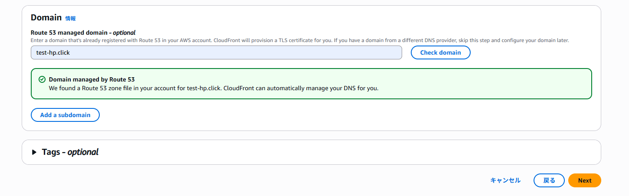Viewport: 629px width, 196px height.
Task: Click empty space right of Add a subdomain
Action: [x=347, y=115]
